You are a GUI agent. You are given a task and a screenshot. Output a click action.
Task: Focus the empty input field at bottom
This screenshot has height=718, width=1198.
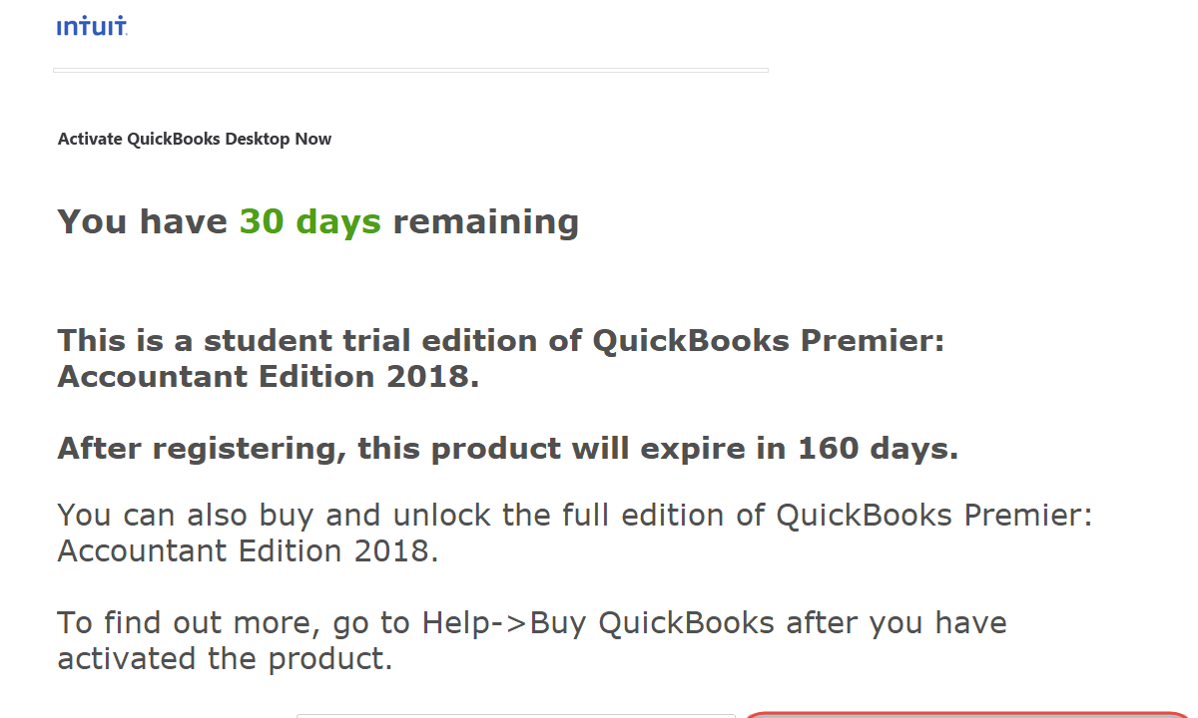point(516,715)
